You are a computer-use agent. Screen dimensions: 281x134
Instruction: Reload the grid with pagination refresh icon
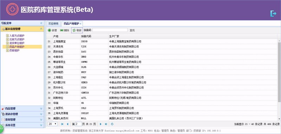pos(112,124)
